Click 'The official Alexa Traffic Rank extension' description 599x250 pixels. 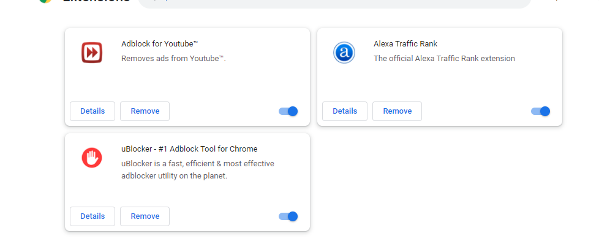pyautogui.click(x=444, y=59)
